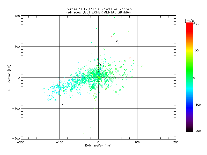Click the x-axis tick label -100
This screenshot has height=155, width=207.
(x=60, y=142)
